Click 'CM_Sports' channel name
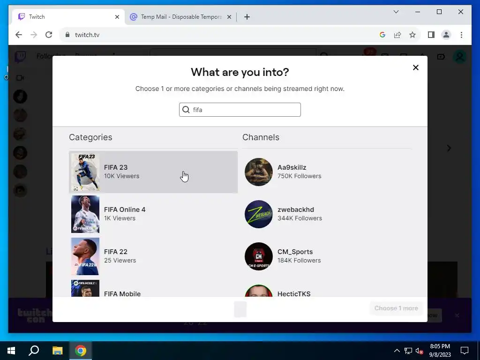The image size is (480, 360). 295,252
